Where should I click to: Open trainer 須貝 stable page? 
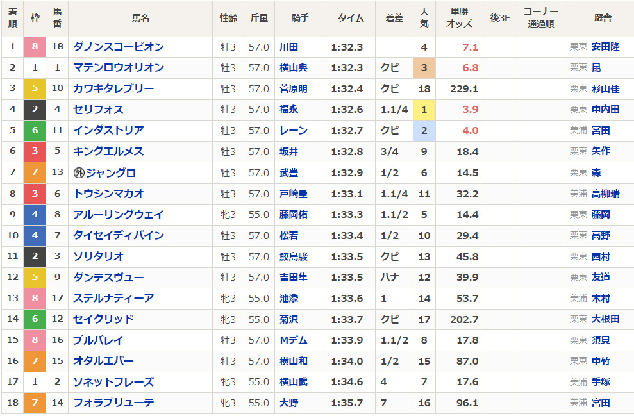[601, 340]
